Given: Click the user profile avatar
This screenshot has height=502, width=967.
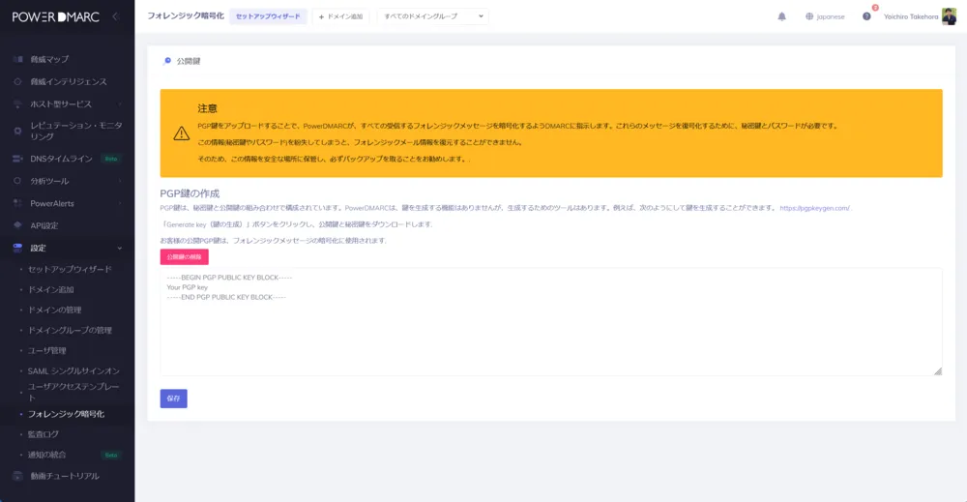Looking at the screenshot, I should [950, 16].
